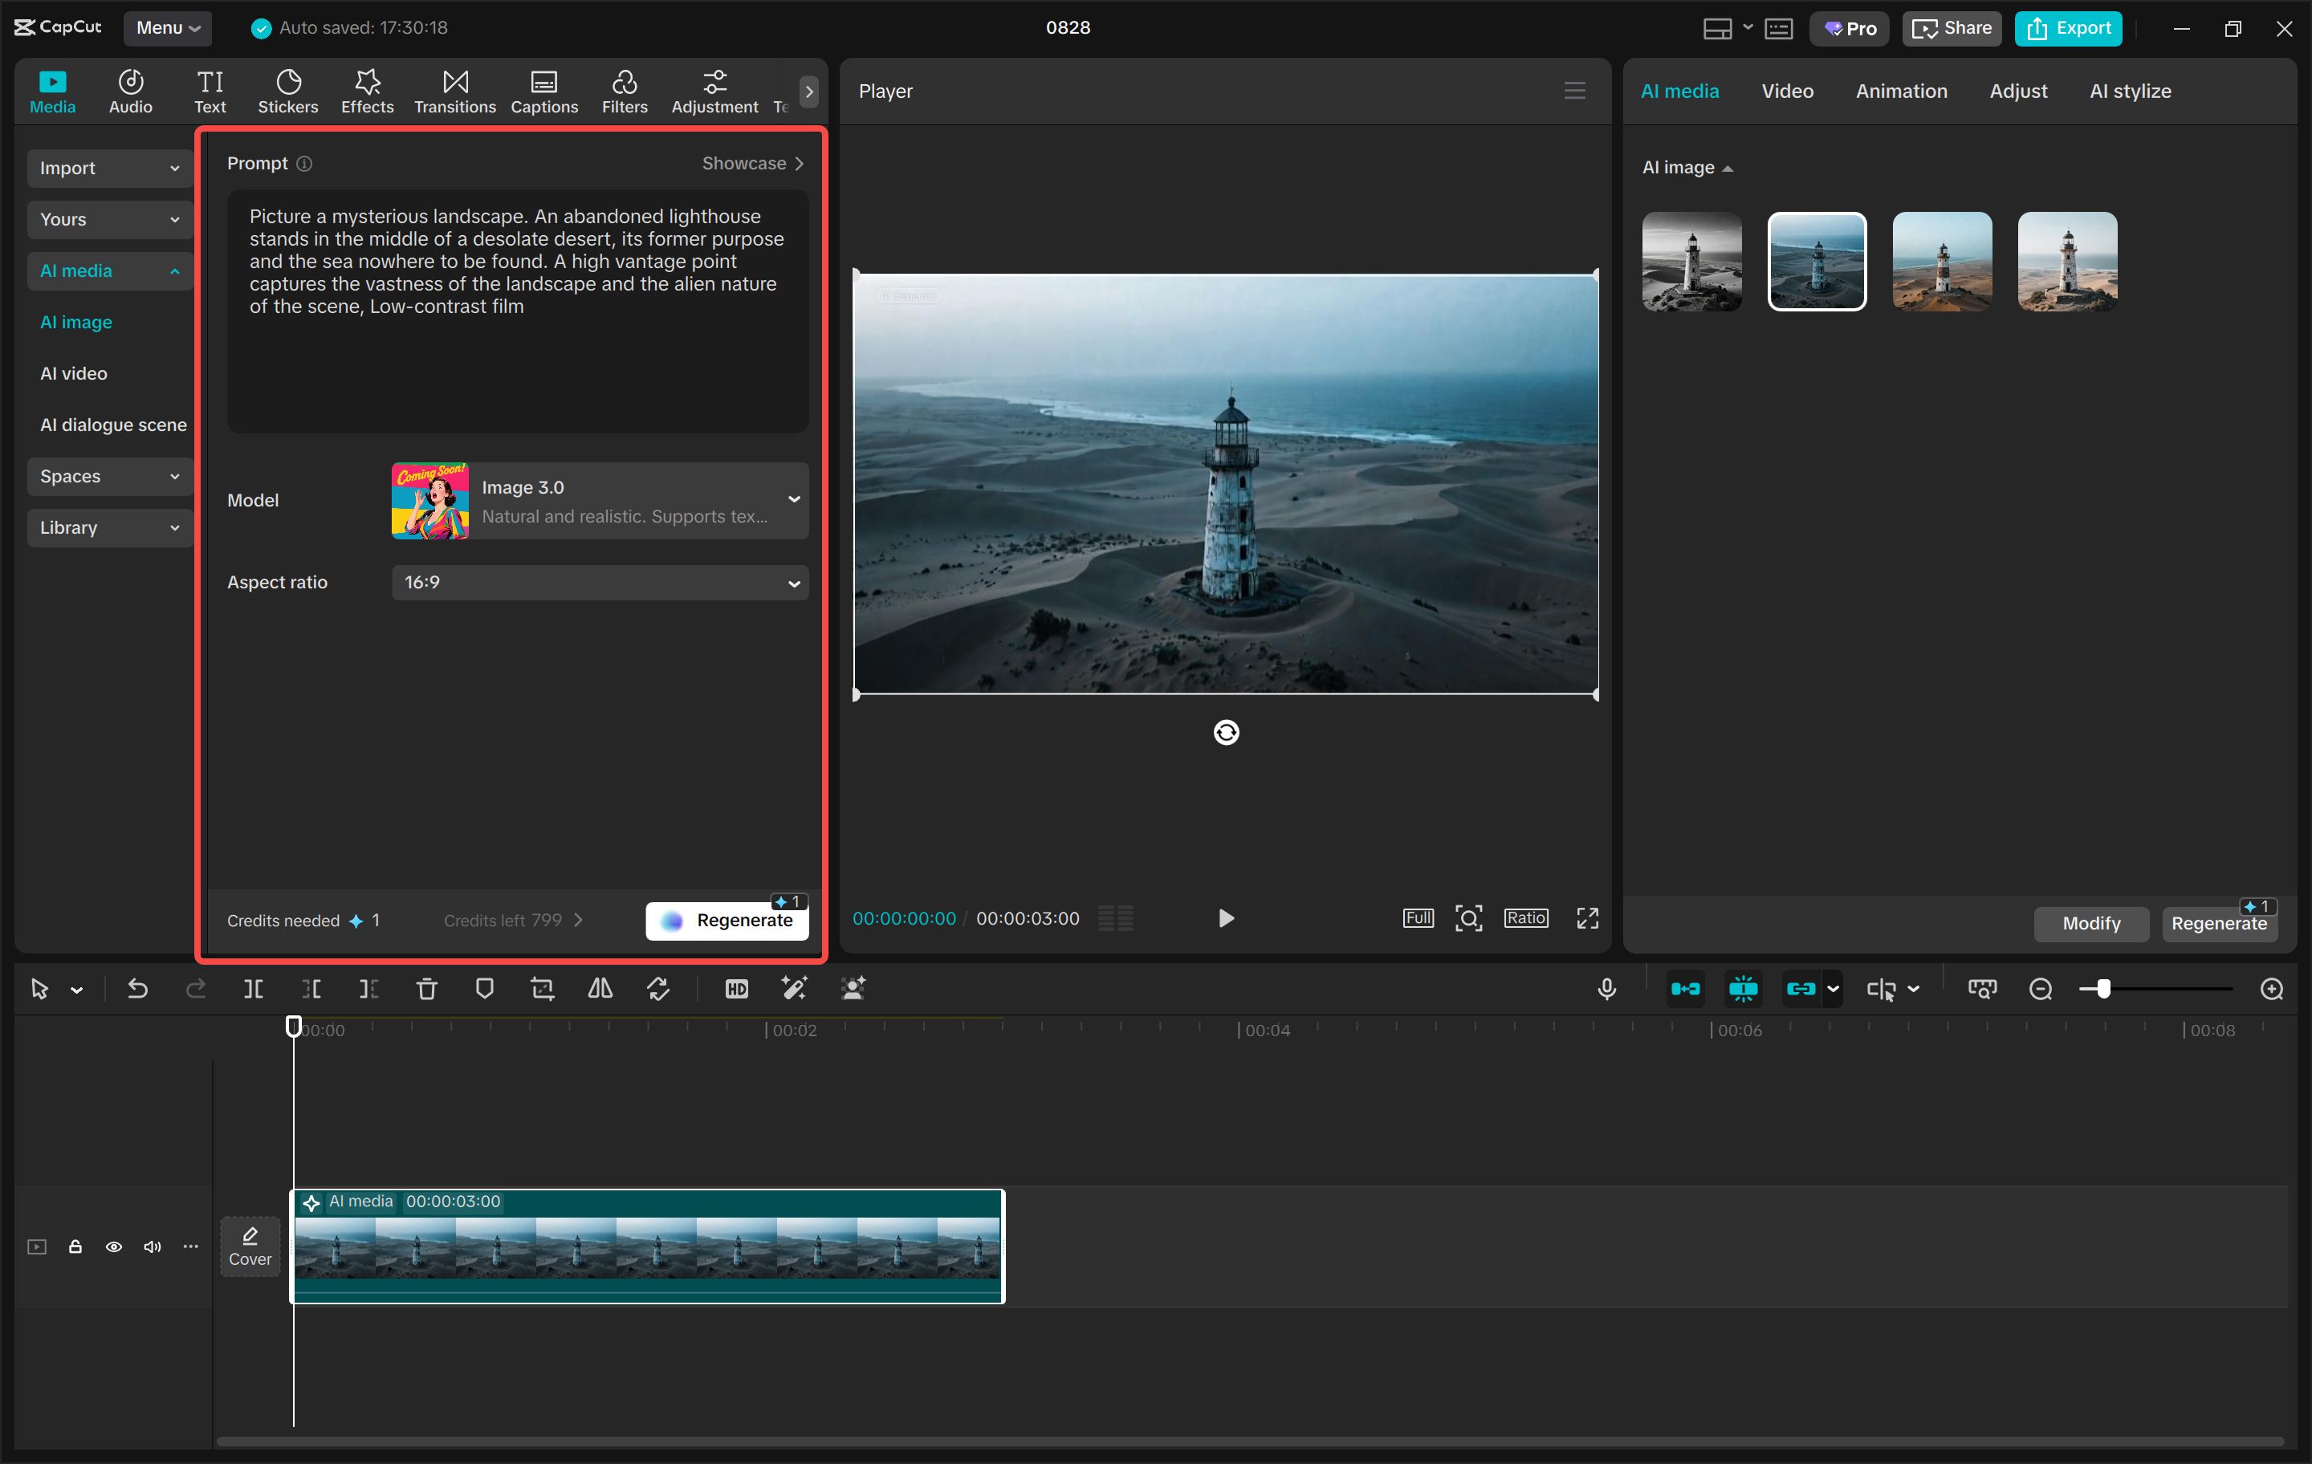Switch to the AI stylize tab
The height and width of the screenshot is (1464, 2312).
2130,90
